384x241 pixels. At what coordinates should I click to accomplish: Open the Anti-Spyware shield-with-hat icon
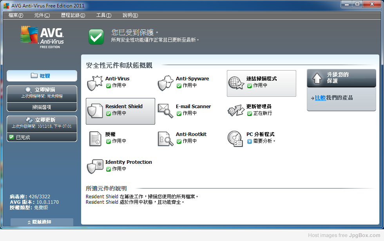(x=165, y=83)
